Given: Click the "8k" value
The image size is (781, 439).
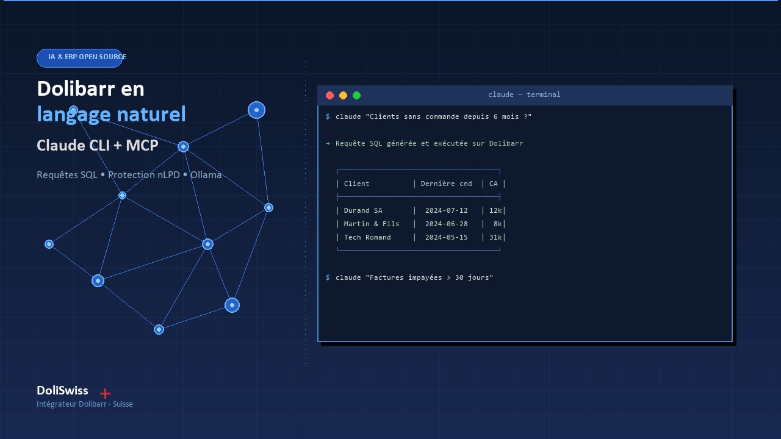Looking at the screenshot, I should coord(498,224).
